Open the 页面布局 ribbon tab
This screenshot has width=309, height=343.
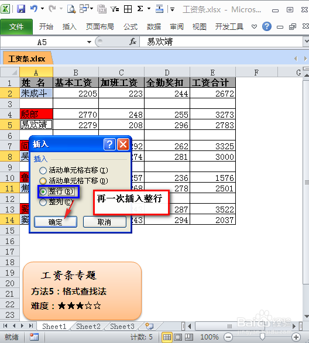pos(100,27)
